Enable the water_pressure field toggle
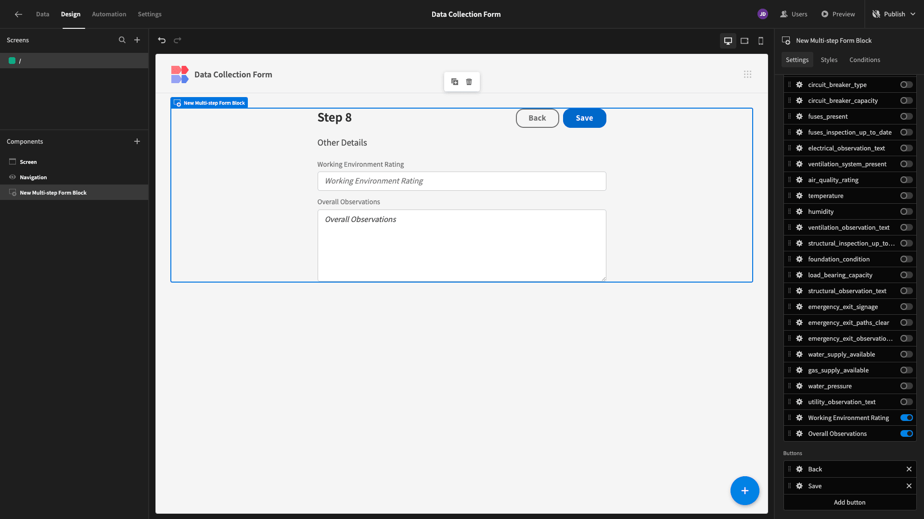Screen dimensions: 924x519 [x=907, y=386]
